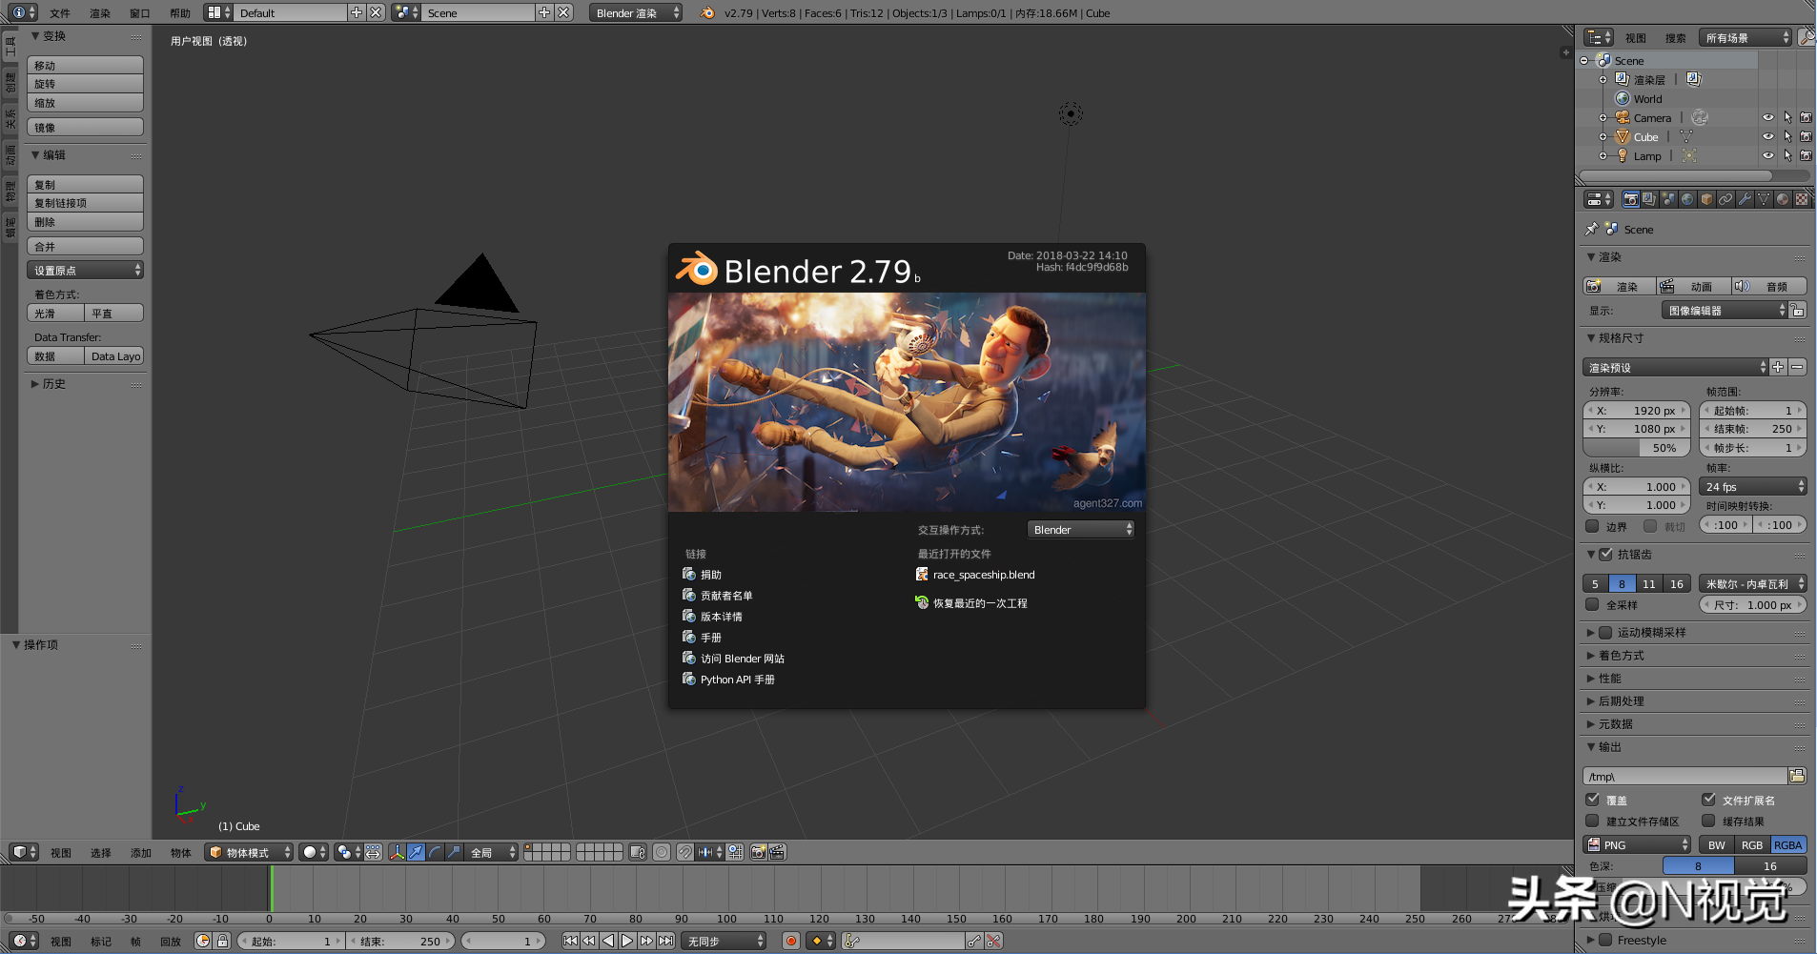Toggle proportional editing circle icon
Image resolution: width=1817 pixels, height=954 pixels.
(x=662, y=852)
